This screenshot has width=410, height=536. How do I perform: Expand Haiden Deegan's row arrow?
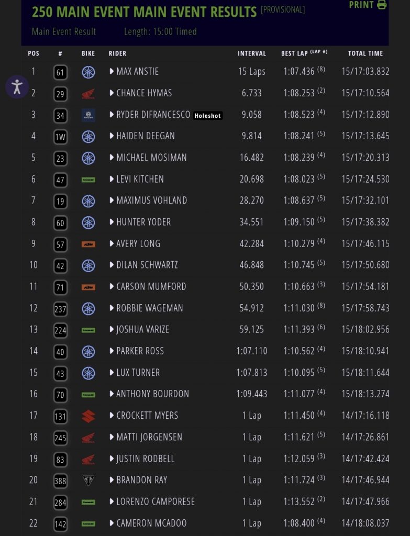point(112,136)
